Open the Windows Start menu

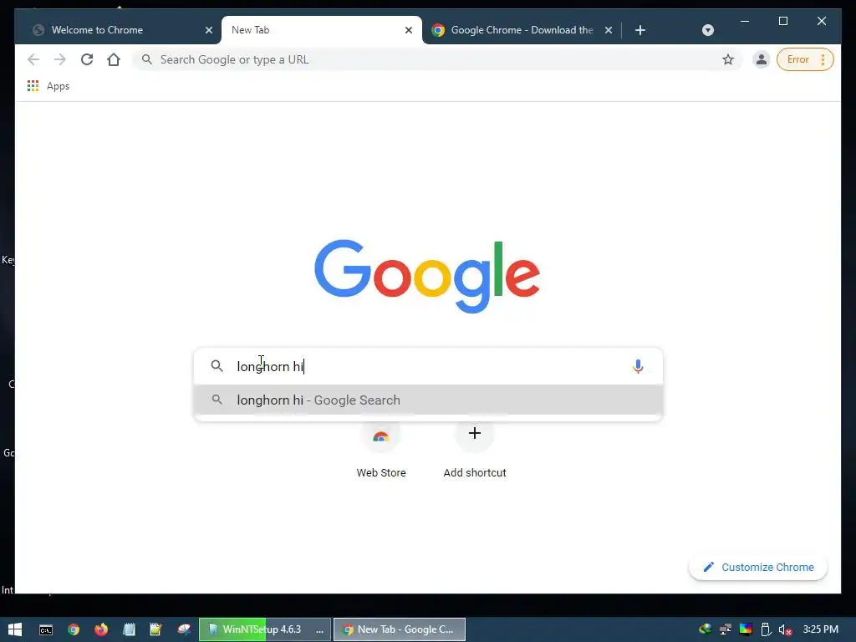coord(15,629)
